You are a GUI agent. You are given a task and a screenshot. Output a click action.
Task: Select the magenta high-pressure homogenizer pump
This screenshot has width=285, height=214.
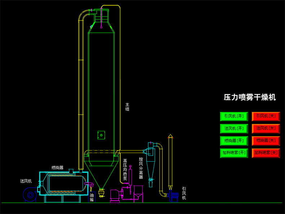[x=116, y=195]
